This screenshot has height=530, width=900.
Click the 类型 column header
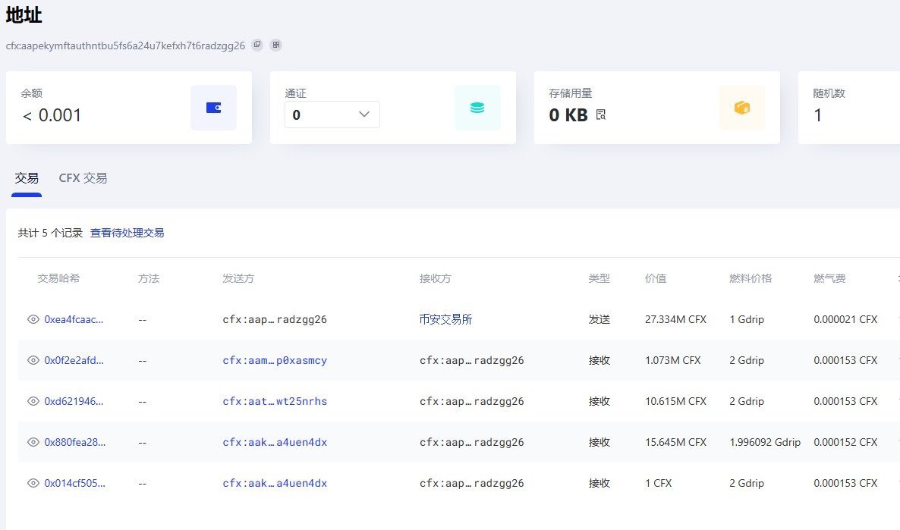tap(599, 279)
